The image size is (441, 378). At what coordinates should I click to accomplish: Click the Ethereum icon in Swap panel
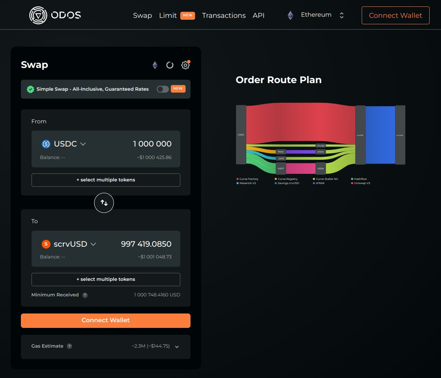click(155, 65)
